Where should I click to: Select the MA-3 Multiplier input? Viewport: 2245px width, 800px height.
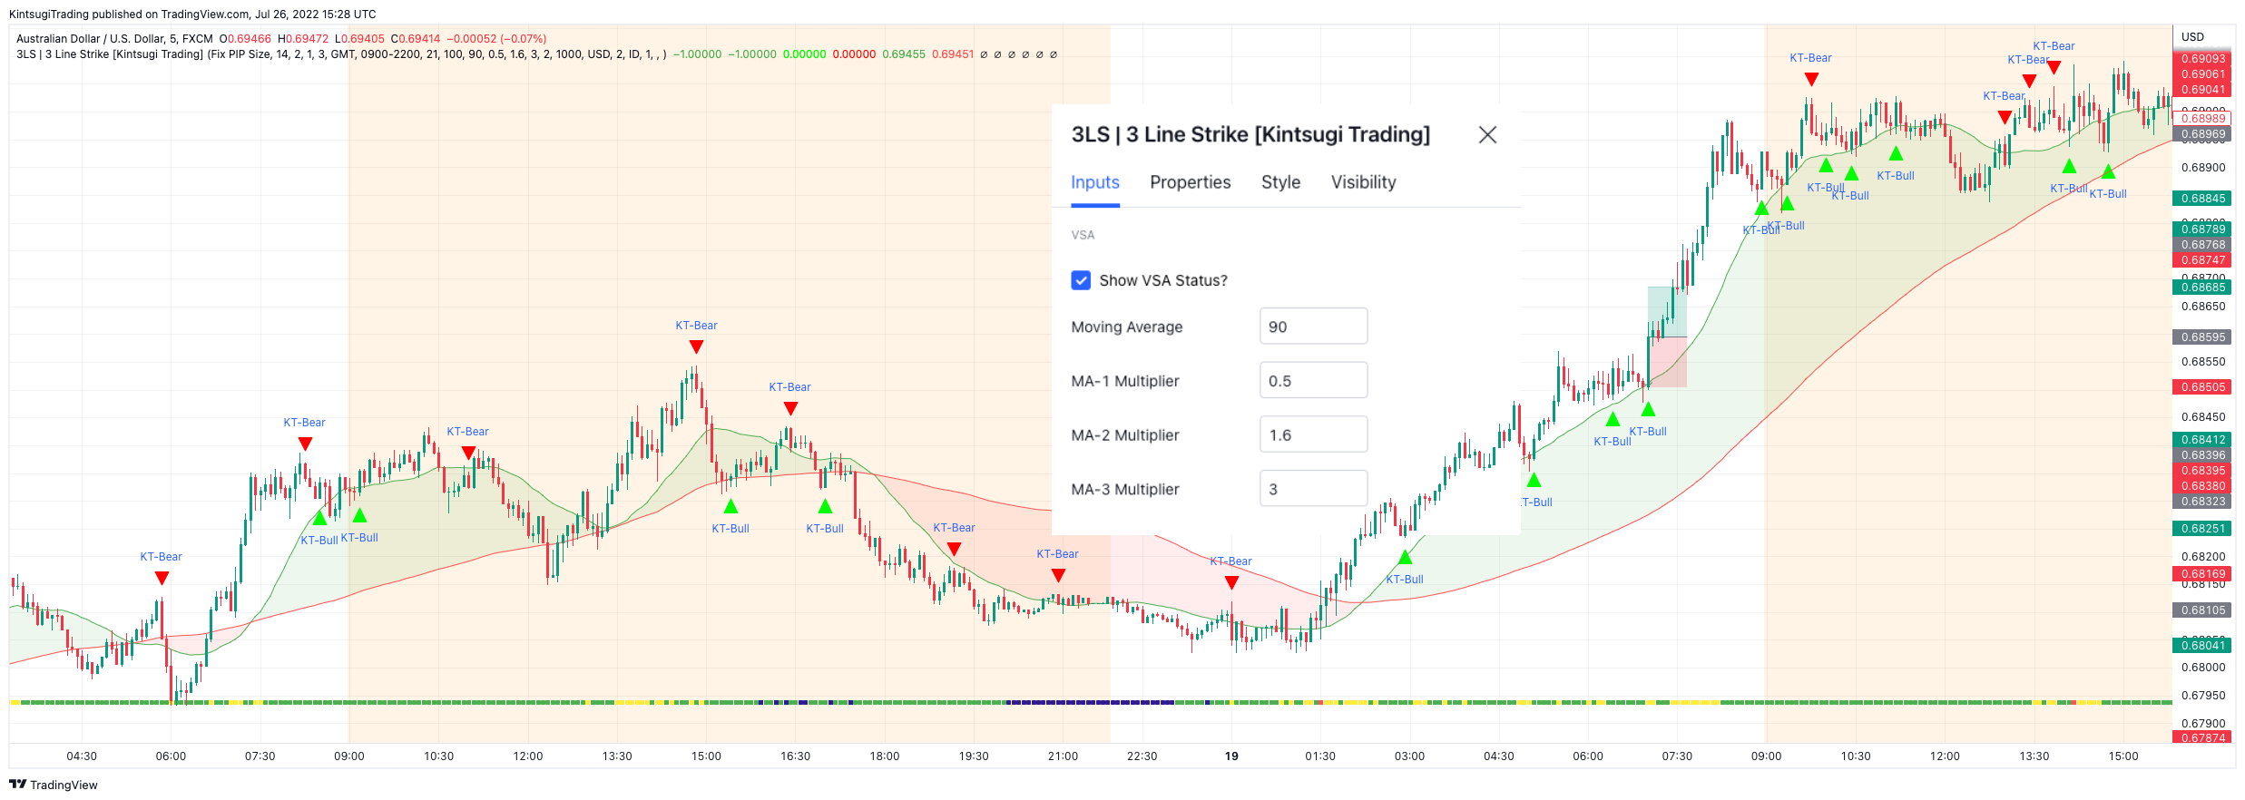tap(1313, 489)
